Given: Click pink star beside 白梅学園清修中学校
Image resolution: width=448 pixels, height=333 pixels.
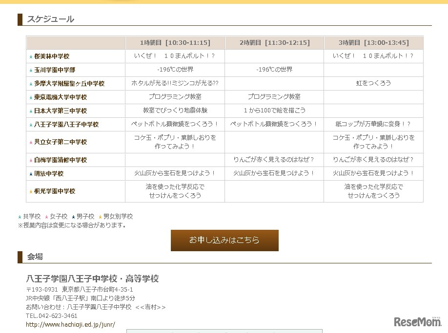Looking at the screenshot, I should coord(31,161).
